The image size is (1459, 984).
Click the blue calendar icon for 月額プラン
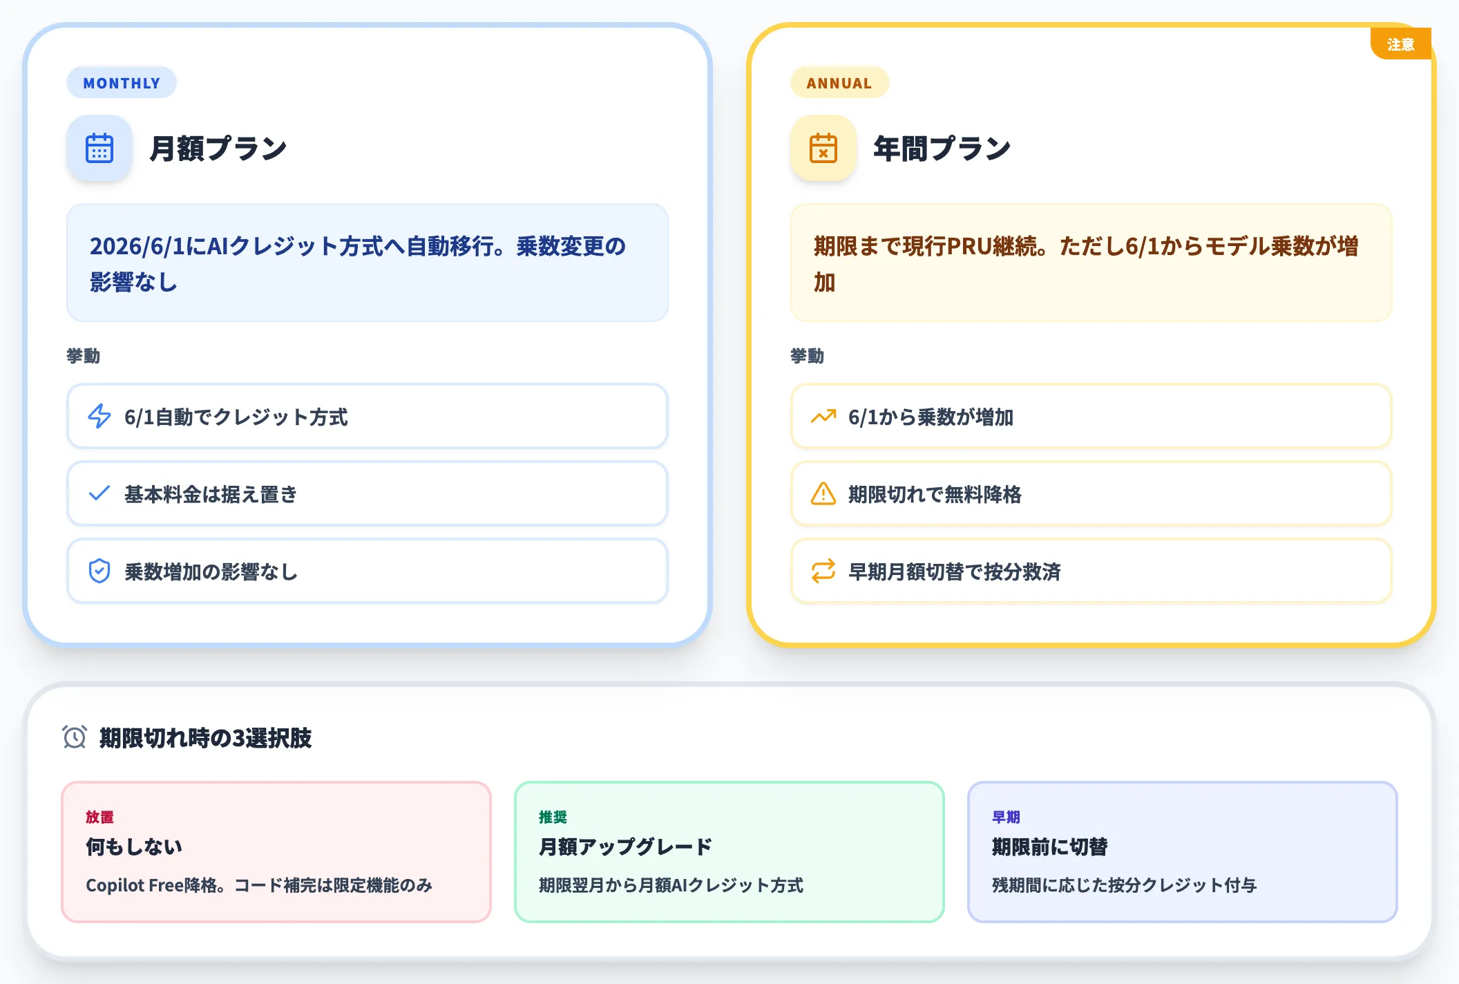tap(99, 148)
